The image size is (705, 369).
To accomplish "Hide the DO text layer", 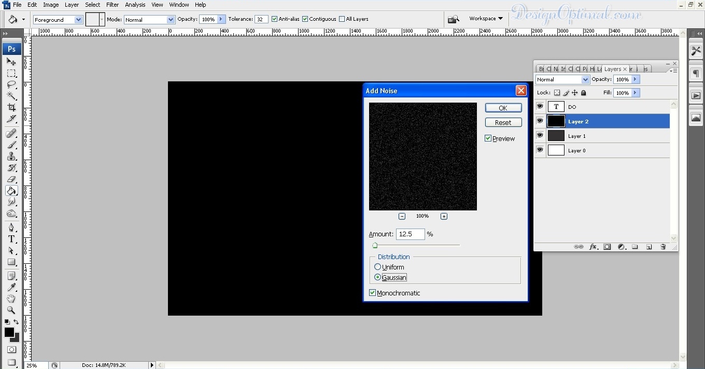I will 540,107.
